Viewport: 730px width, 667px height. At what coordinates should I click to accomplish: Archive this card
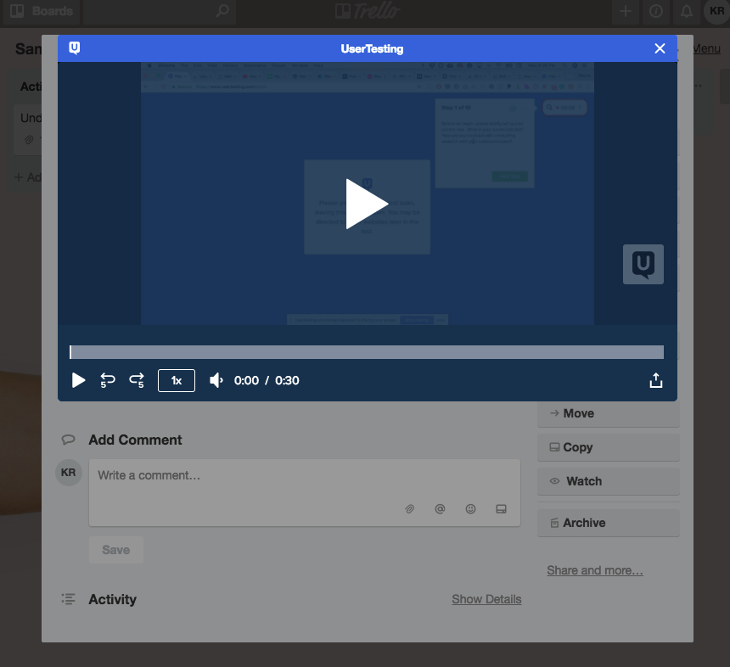coord(609,523)
